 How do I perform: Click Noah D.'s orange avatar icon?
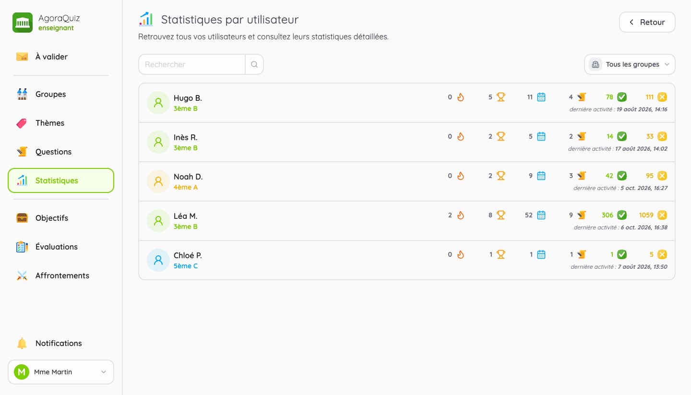pos(158,181)
